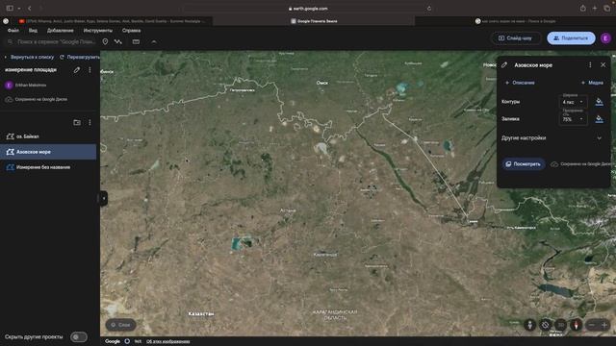Viewport: 616px width, 346px height.
Task: Reload page from address bar icon
Action: pyautogui.click(x=429, y=9)
